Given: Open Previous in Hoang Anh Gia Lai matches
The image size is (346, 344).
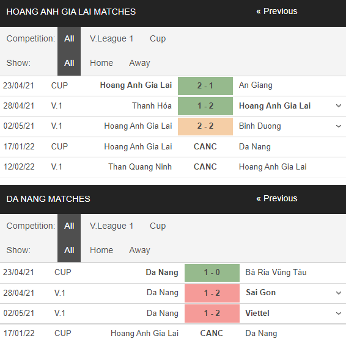Looking at the screenshot, I should pos(276,11).
